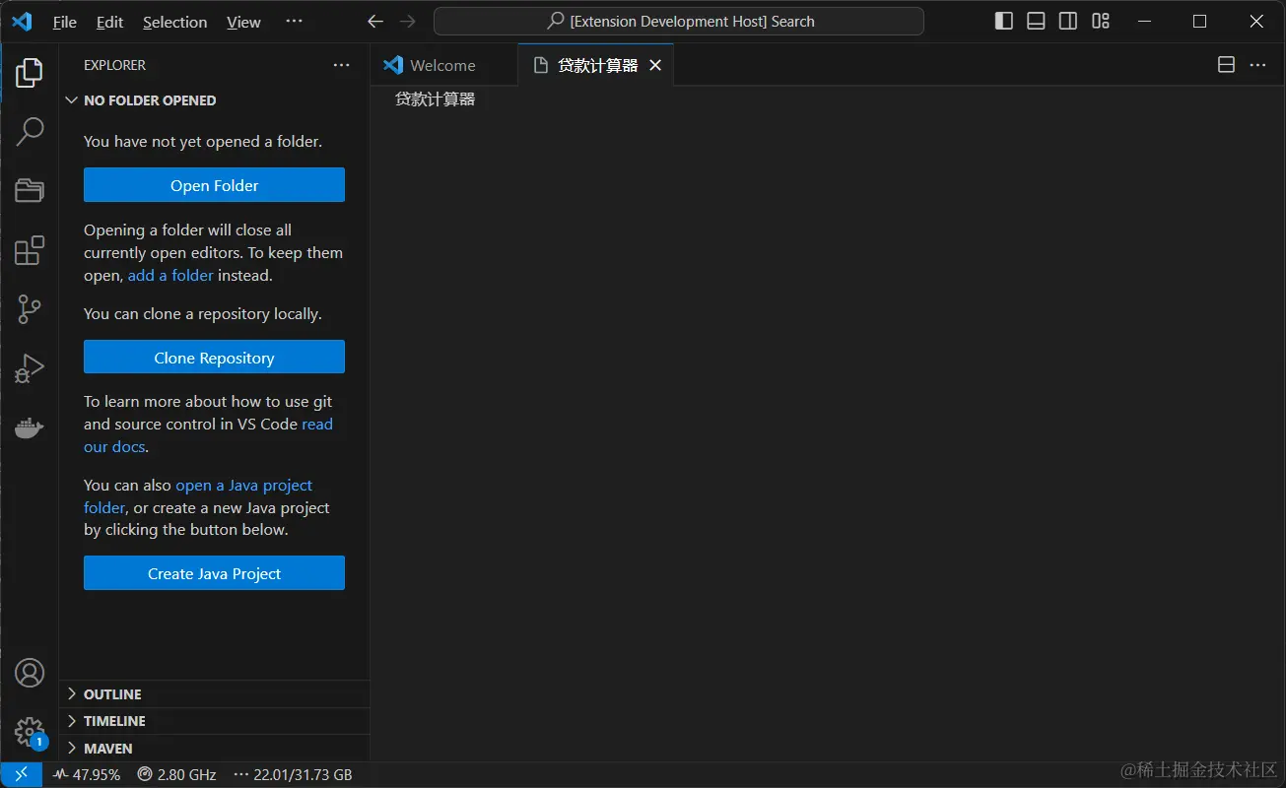Open the Extensions view

tap(30, 250)
